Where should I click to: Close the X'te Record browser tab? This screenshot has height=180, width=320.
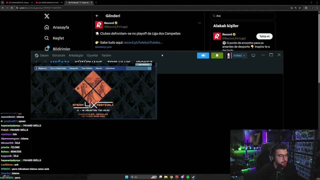(91, 2)
